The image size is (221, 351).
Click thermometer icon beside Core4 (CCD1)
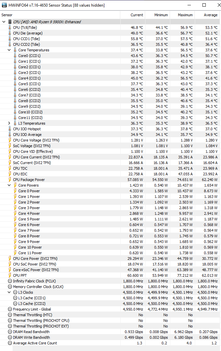(x=15, y=78)
